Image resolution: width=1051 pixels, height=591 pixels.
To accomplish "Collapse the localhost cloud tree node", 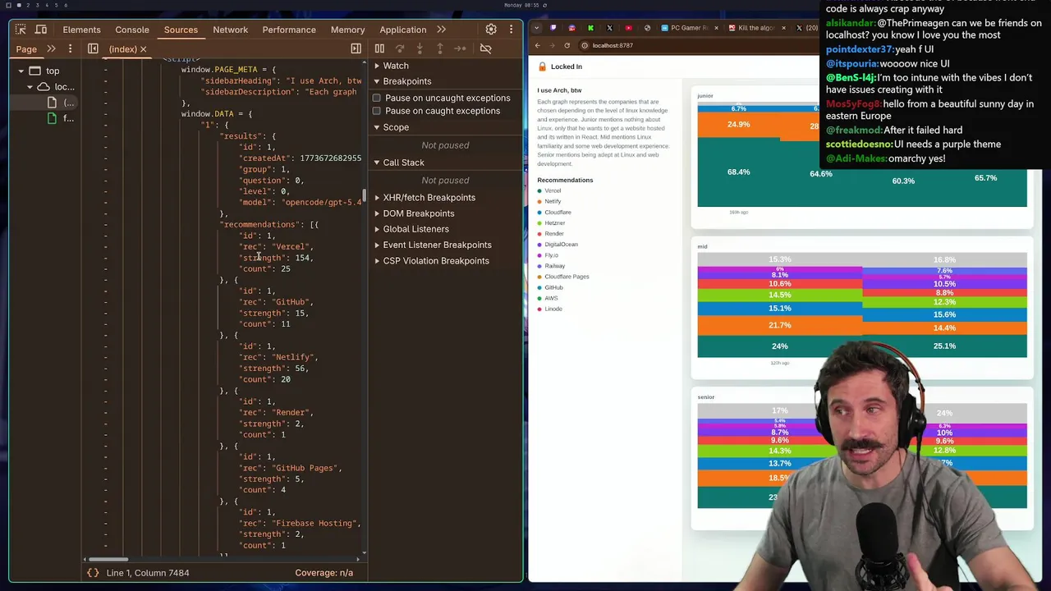I will (30, 87).
